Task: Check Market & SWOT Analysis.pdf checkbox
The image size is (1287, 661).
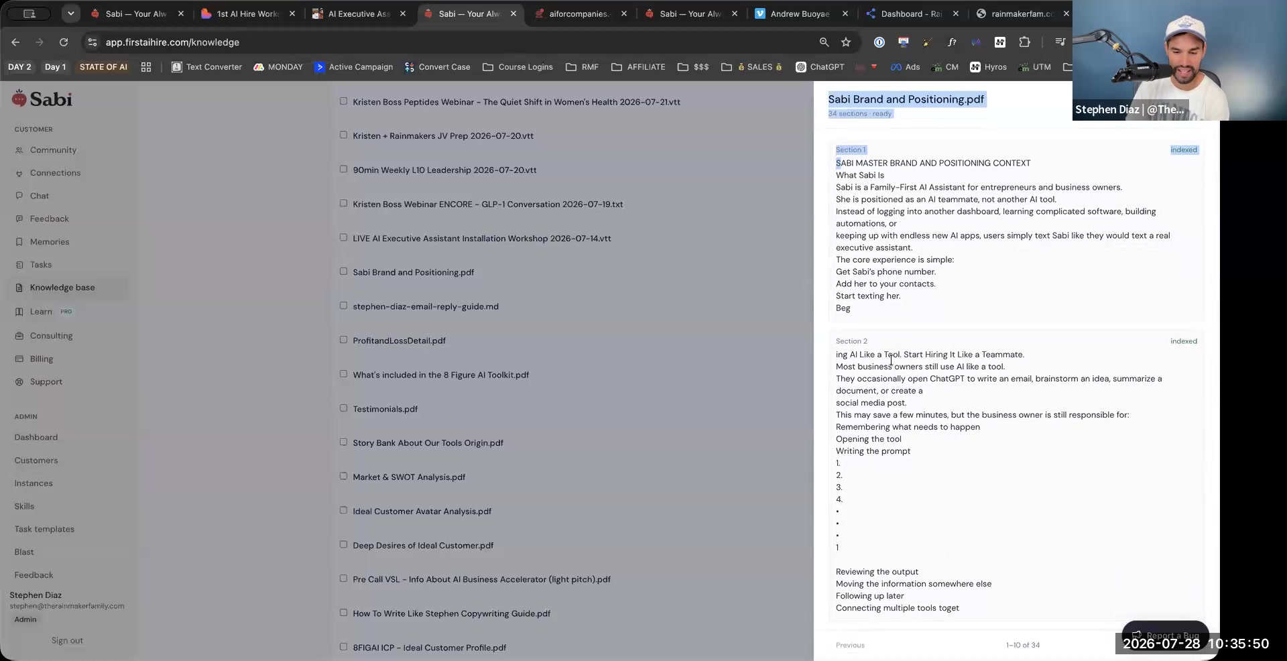Action: (x=343, y=476)
